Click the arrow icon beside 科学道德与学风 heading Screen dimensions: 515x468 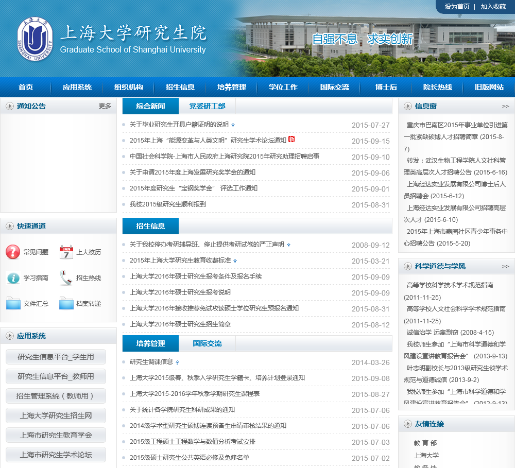[x=407, y=266]
